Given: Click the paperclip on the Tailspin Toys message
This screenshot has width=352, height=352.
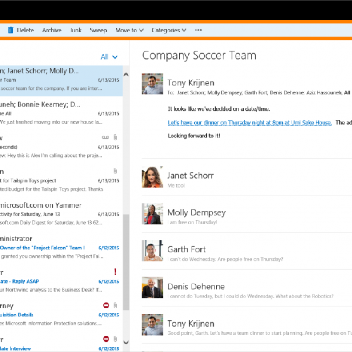Looking at the screenshot, I should (115, 171).
